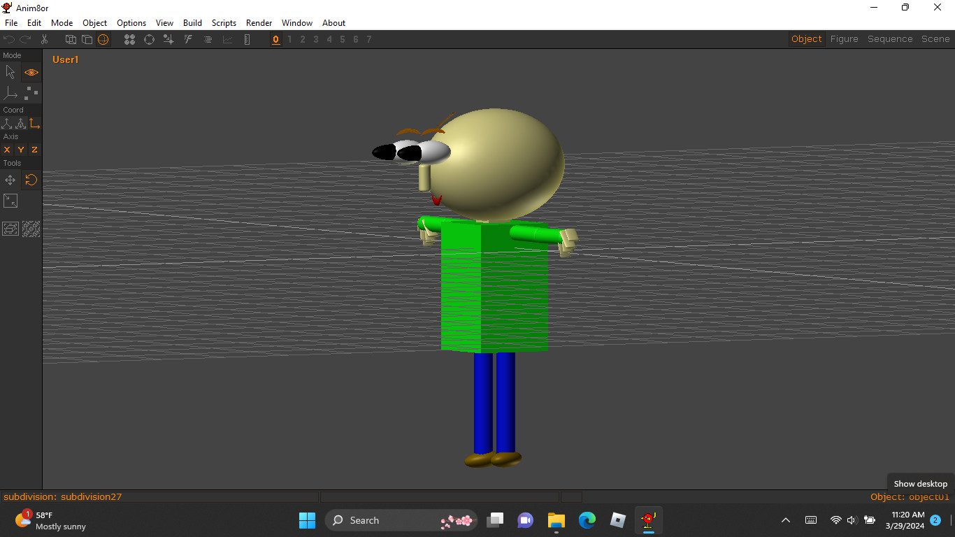The image size is (955, 537).
Task: Activate the eye viewpoint tool
Action: (x=31, y=72)
